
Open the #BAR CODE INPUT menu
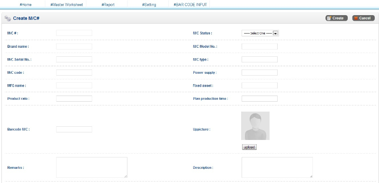point(190,5)
